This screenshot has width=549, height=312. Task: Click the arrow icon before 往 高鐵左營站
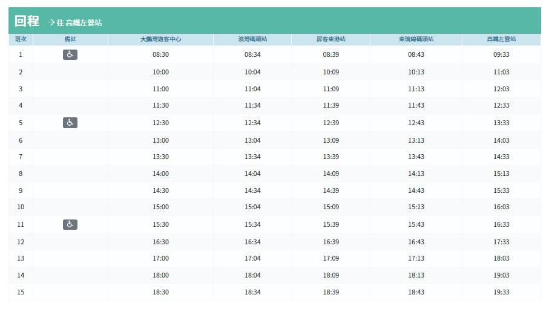pos(51,22)
